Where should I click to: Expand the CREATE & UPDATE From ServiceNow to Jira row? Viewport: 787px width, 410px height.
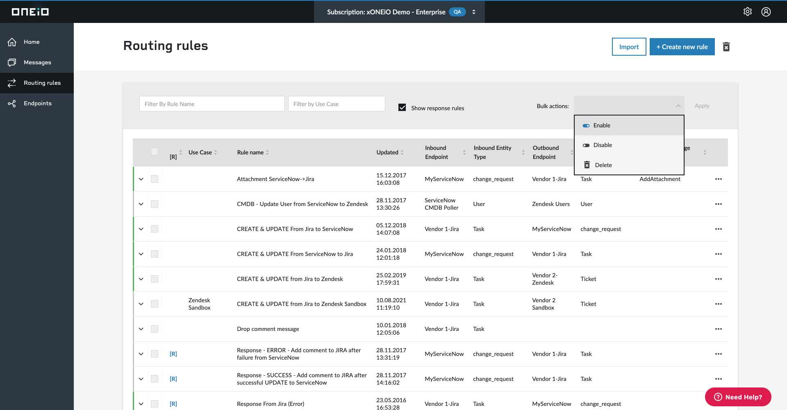point(141,254)
